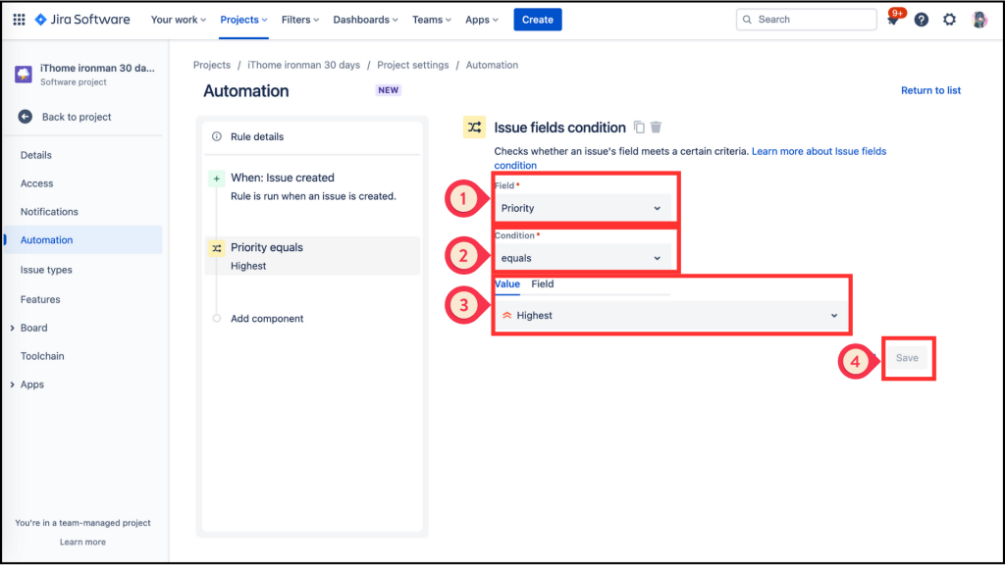Open the notifications bell icon
Screen dimensions: 1005x565
click(x=893, y=20)
